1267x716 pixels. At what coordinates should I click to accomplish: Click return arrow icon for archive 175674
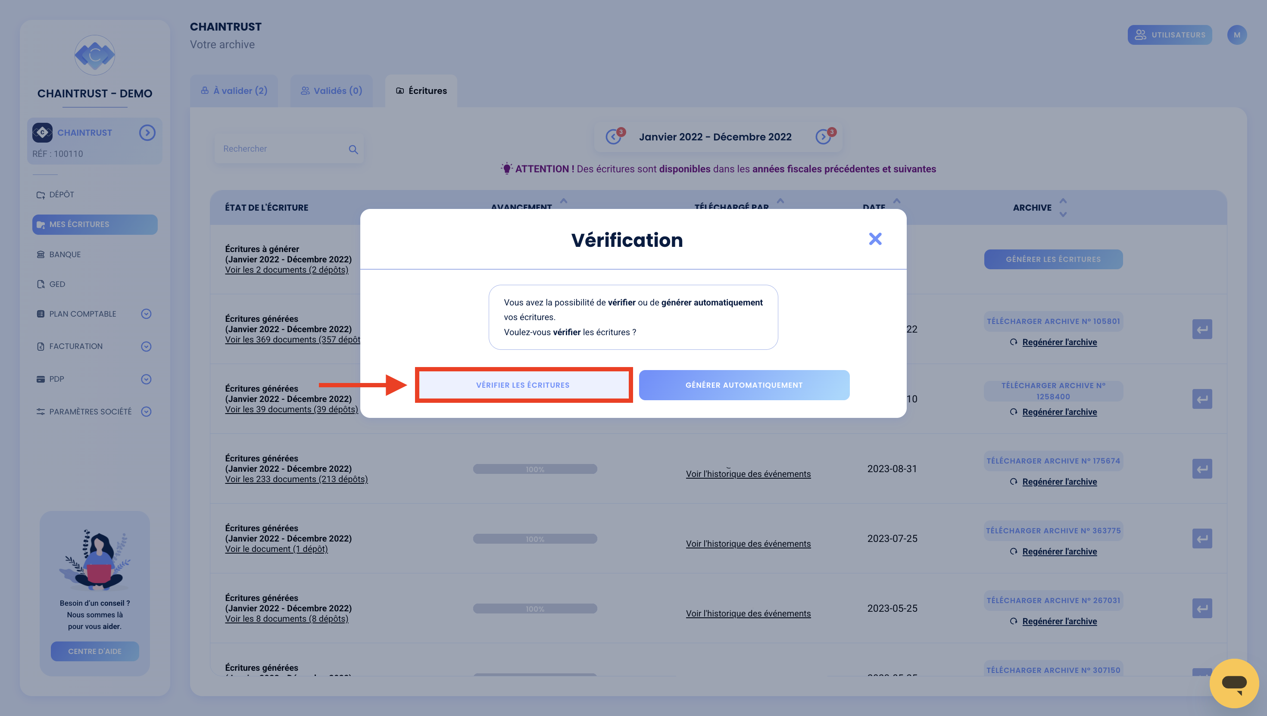pos(1202,469)
